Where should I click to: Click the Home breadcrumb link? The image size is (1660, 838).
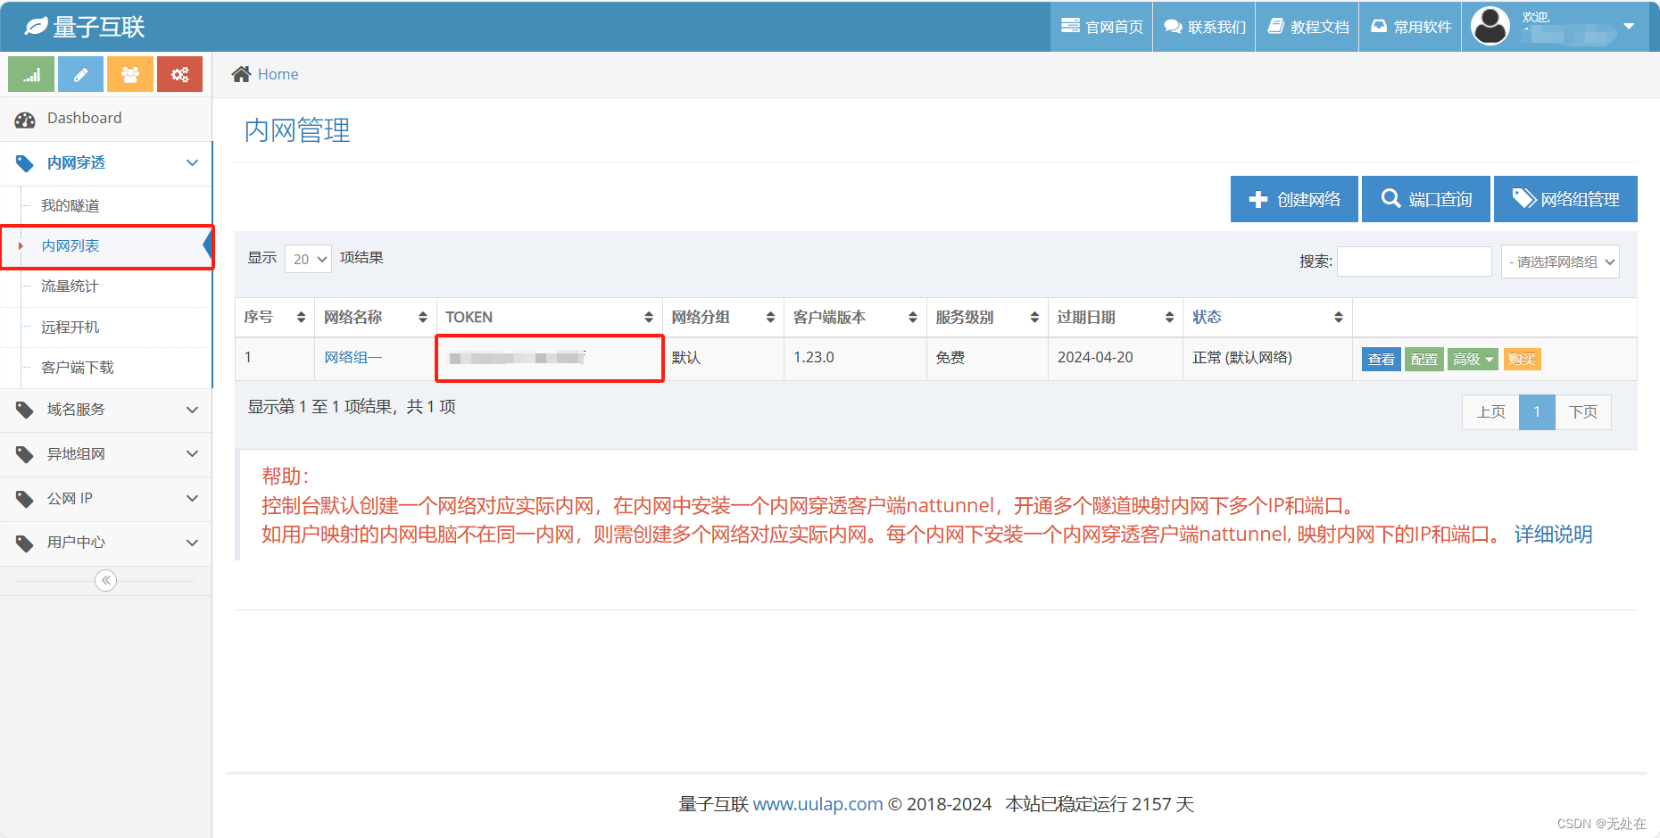(278, 74)
